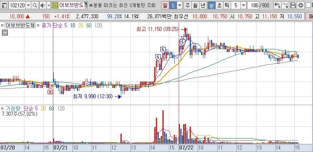Select 초 second chart period
313x152 pixels.
coord(219,5)
